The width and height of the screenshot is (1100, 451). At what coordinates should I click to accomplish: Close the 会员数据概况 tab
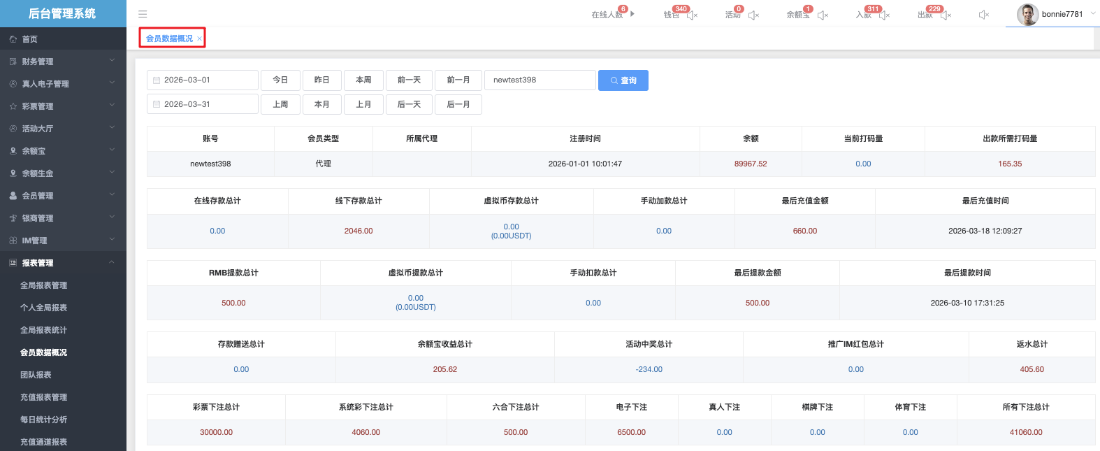(x=199, y=39)
